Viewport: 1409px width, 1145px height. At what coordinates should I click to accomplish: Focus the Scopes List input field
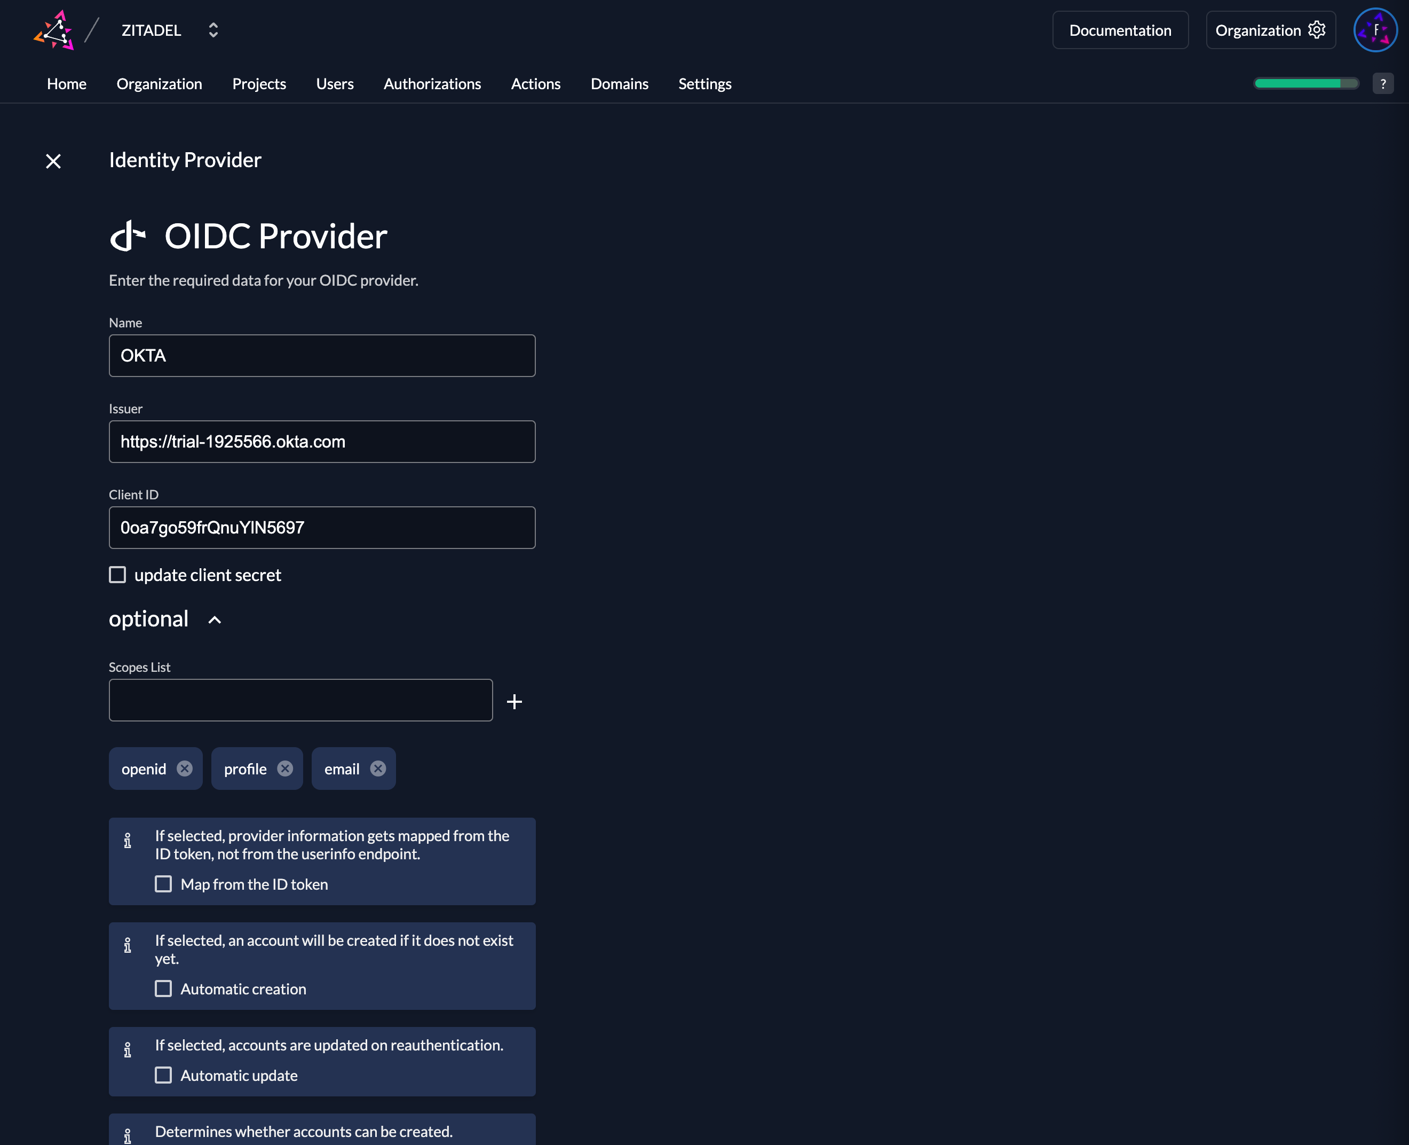[x=300, y=701]
